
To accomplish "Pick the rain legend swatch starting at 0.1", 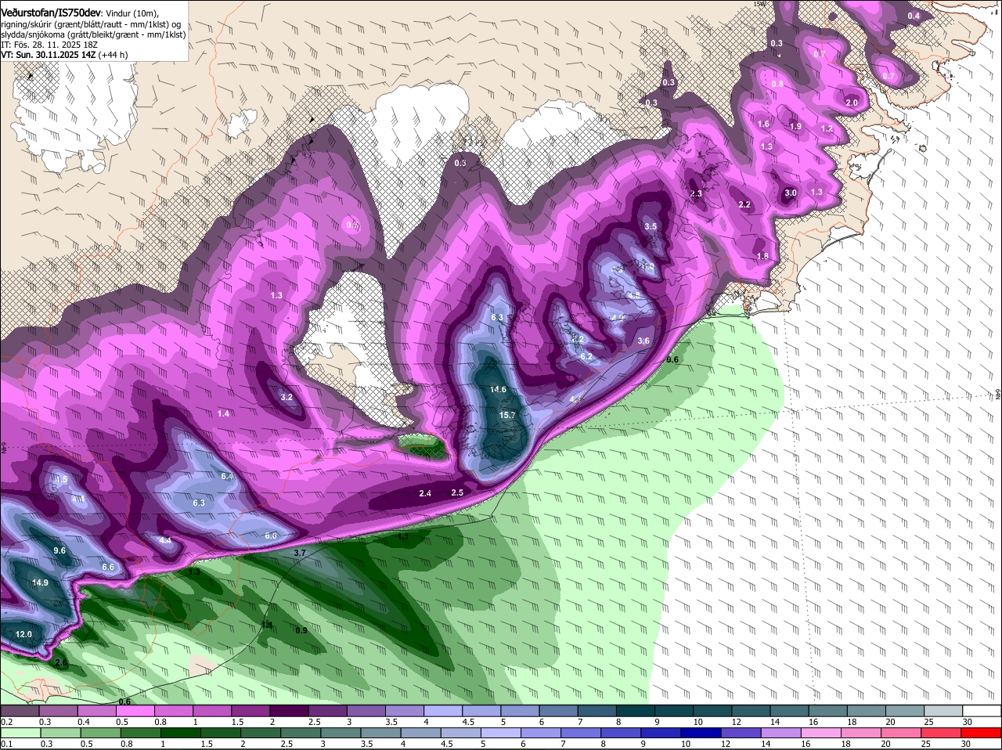I will pos(20,734).
